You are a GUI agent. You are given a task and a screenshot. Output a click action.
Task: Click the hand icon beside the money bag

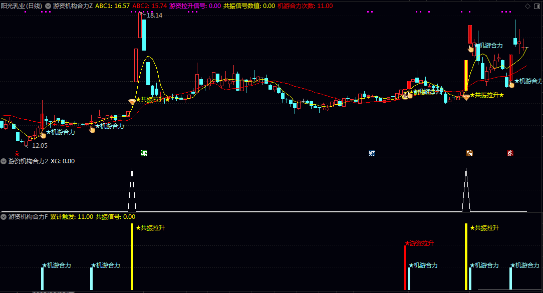point(410,95)
